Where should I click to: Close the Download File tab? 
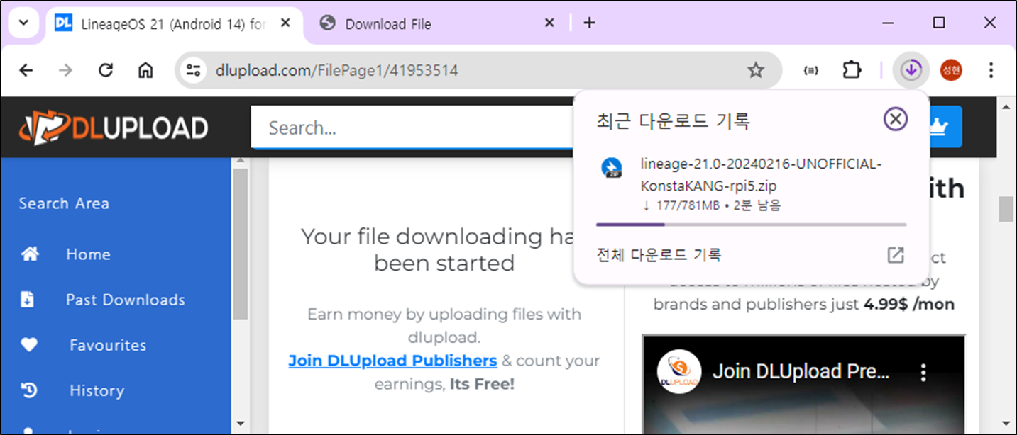pyautogui.click(x=549, y=23)
